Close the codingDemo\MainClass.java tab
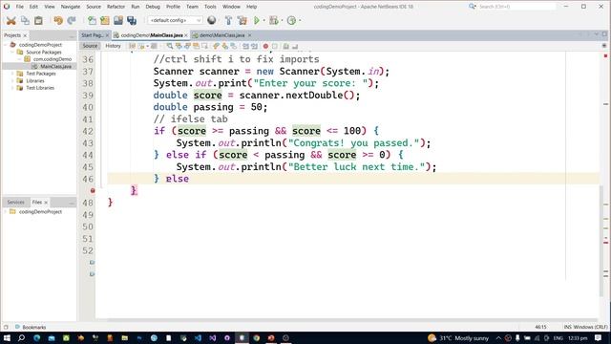The width and height of the screenshot is (611, 344). (186, 35)
